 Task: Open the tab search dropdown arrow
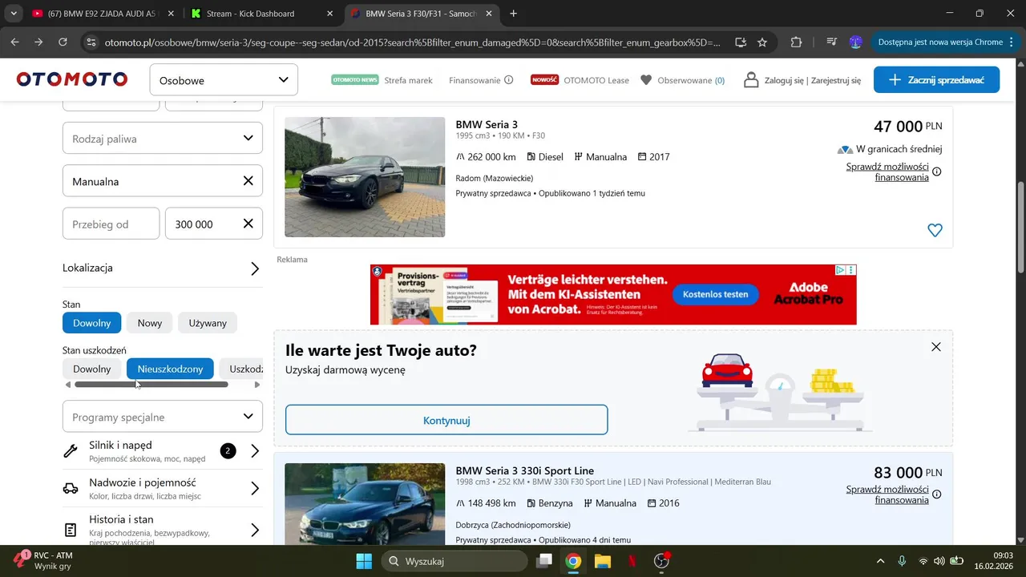[14, 14]
